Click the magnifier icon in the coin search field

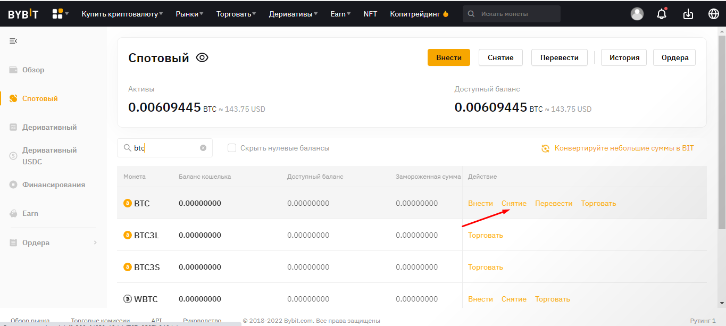click(127, 148)
